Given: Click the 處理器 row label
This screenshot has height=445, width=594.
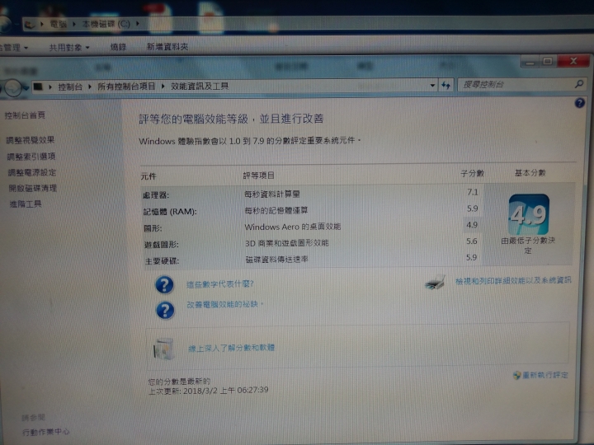Looking at the screenshot, I should coord(156,195).
